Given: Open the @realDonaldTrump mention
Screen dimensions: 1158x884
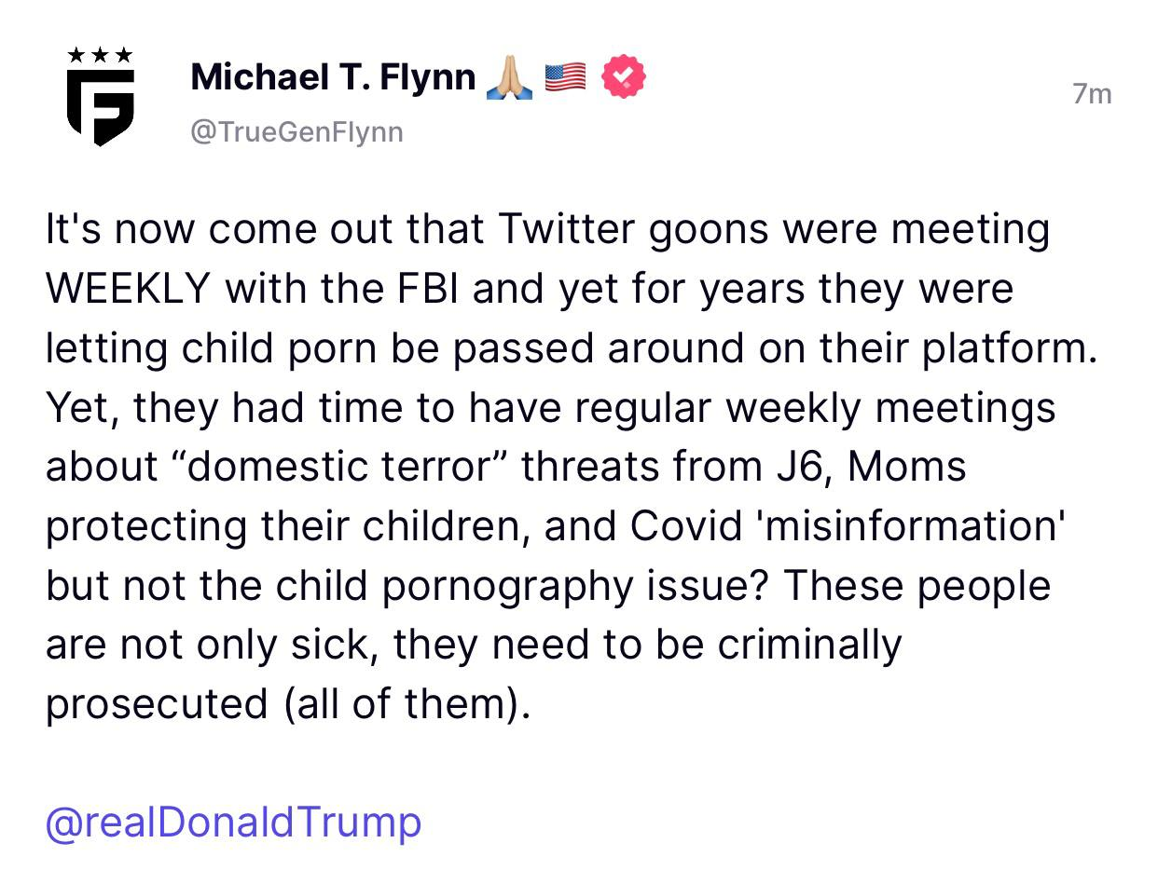Looking at the screenshot, I should pyautogui.click(x=233, y=822).
